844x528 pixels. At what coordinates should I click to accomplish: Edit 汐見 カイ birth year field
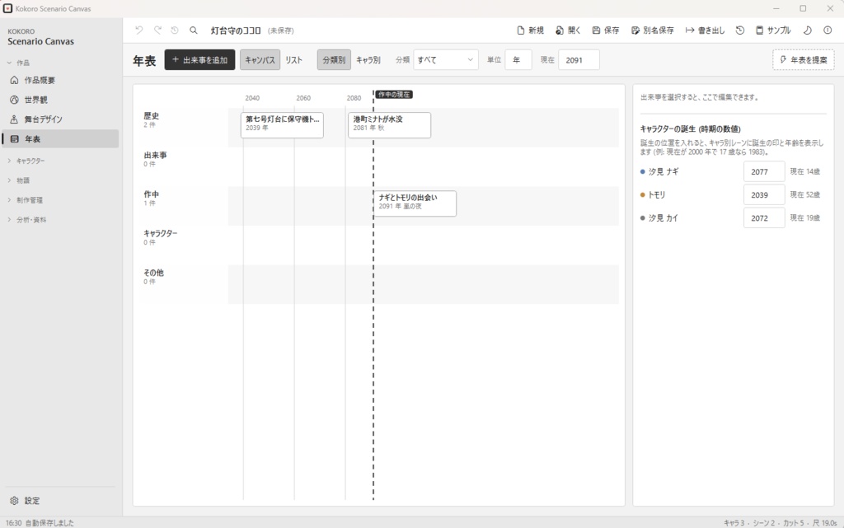764,217
